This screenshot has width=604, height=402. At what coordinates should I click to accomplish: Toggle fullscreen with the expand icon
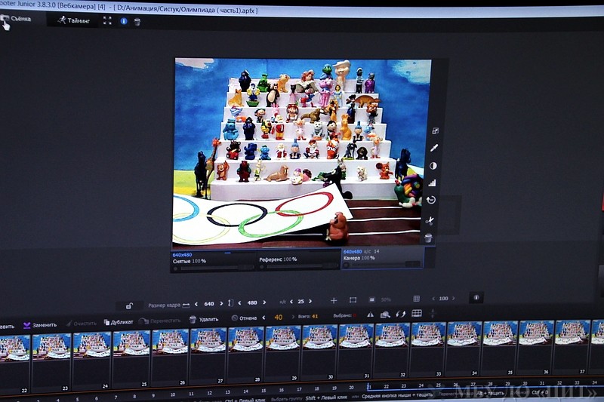tap(107, 21)
